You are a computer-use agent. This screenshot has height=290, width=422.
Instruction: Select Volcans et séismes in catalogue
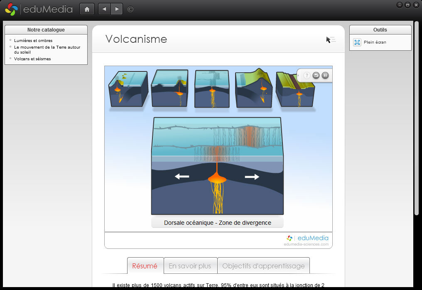tap(32, 59)
